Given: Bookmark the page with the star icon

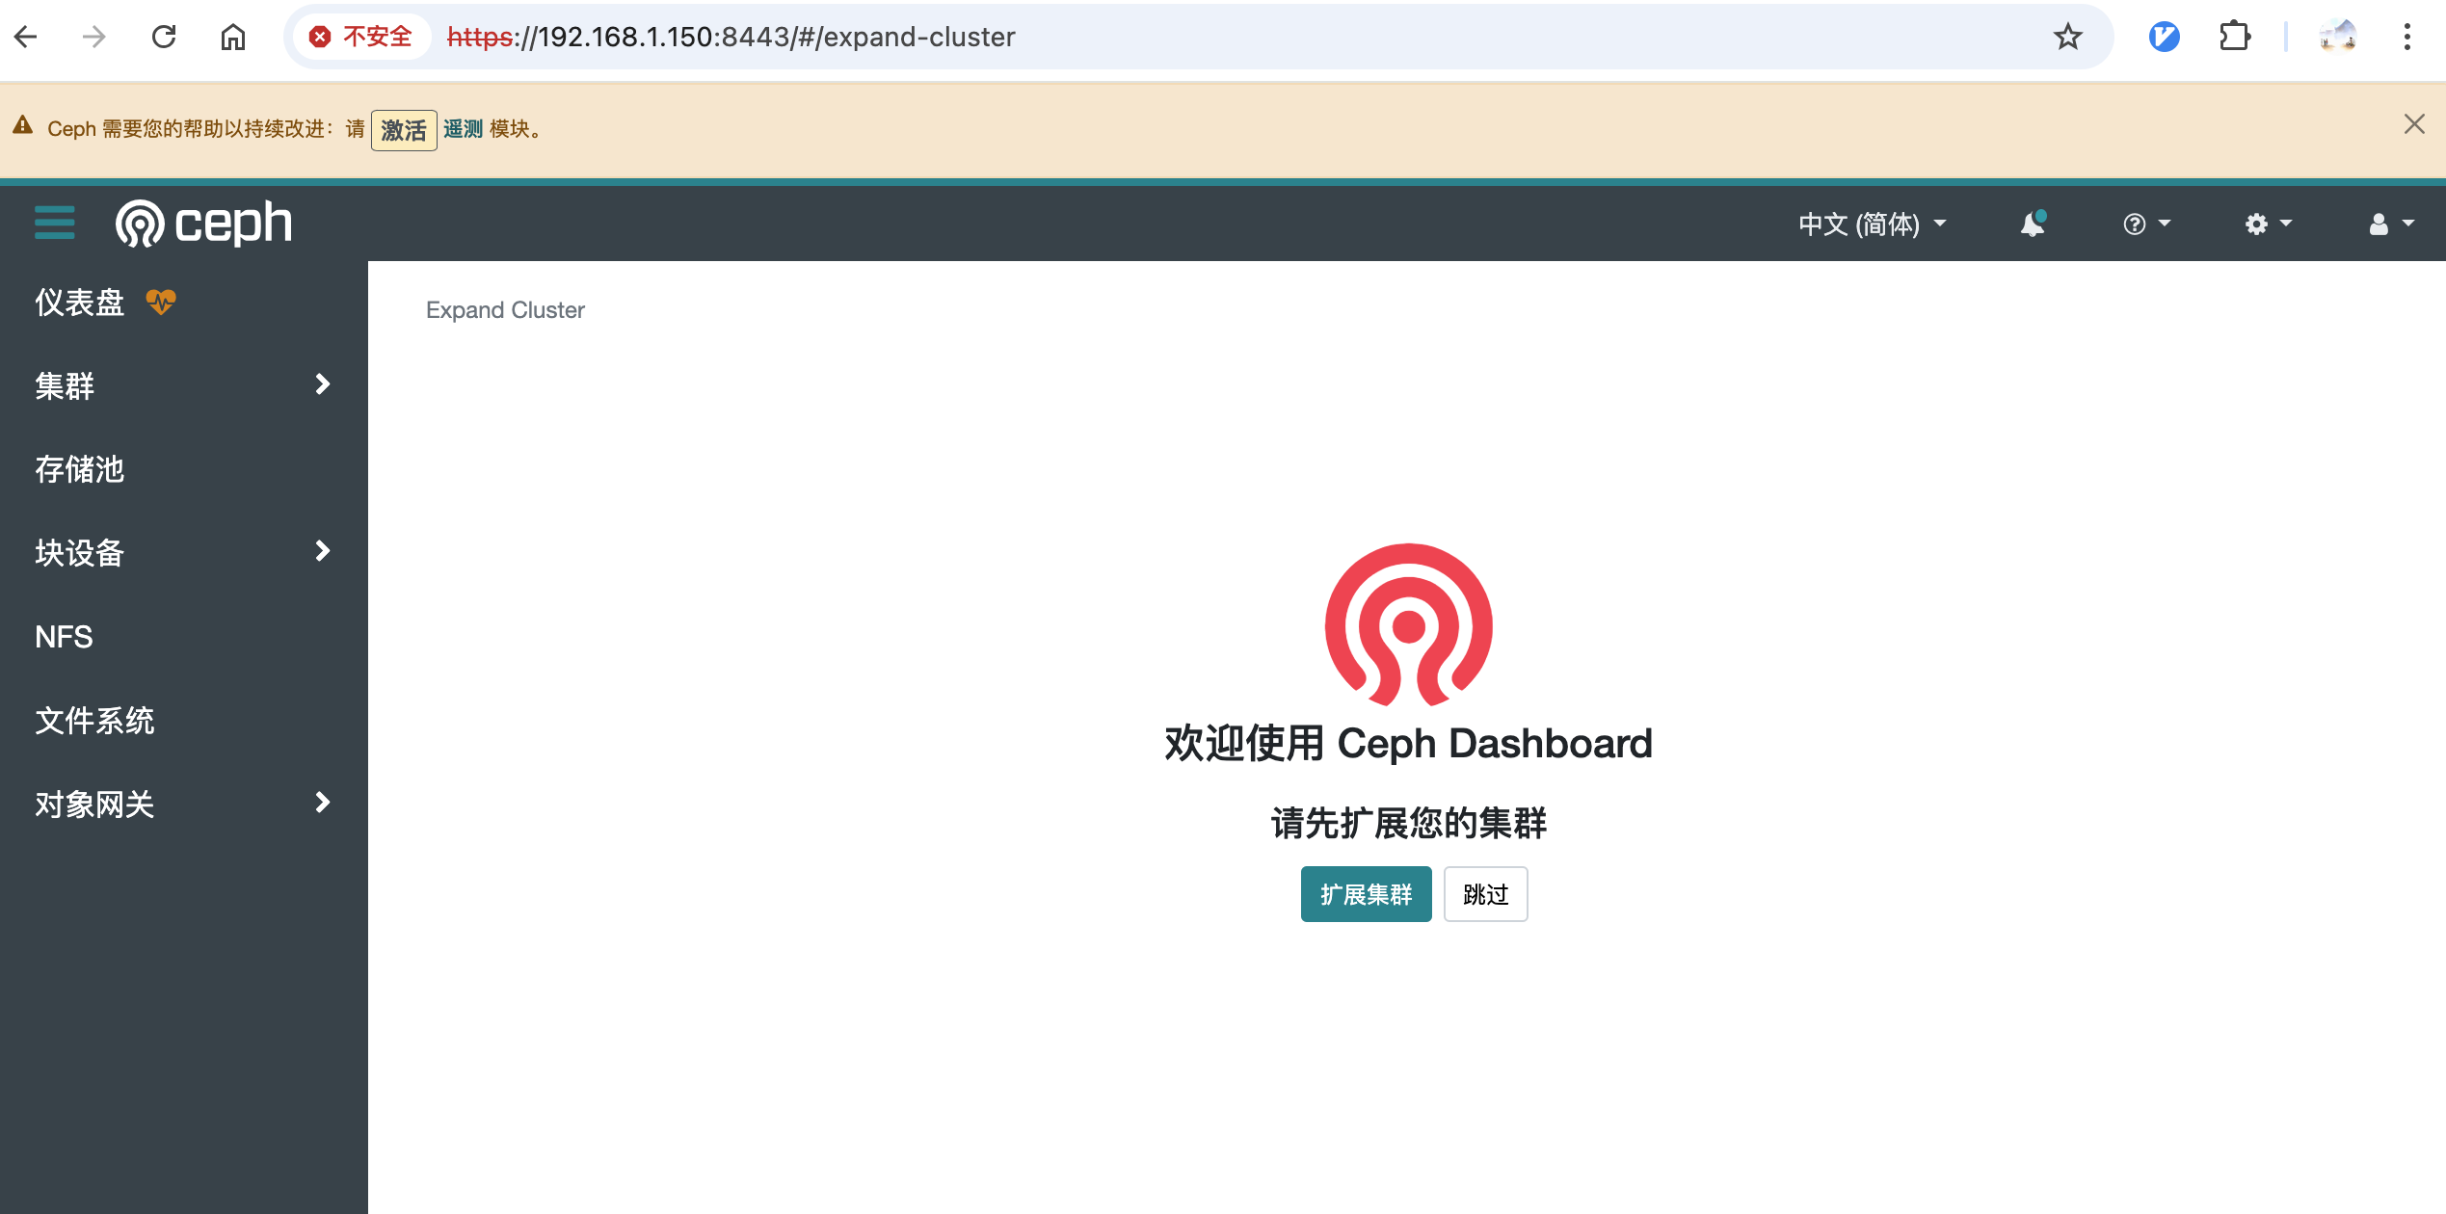Looking at the screenshot, I should click(x=2068, y=37).
